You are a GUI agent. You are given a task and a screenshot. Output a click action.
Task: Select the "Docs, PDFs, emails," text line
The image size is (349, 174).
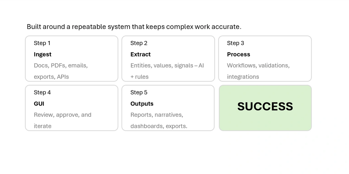[61, 65]
